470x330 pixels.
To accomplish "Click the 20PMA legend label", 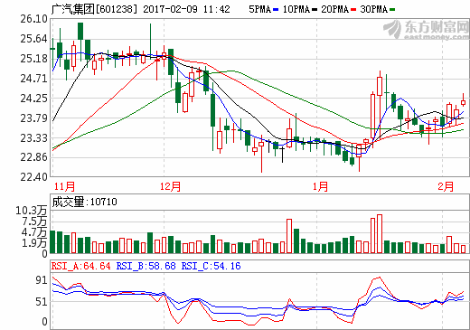I will click(335, 9).
